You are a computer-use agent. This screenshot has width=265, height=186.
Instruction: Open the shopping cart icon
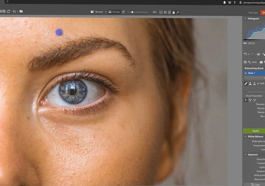pos(229,3)
